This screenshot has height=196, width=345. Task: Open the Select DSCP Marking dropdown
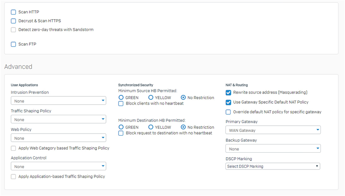coord(273,166)
